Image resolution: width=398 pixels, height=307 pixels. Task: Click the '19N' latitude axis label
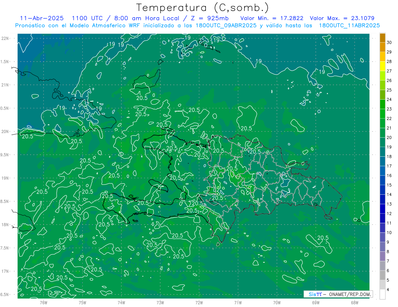[5, 178]
